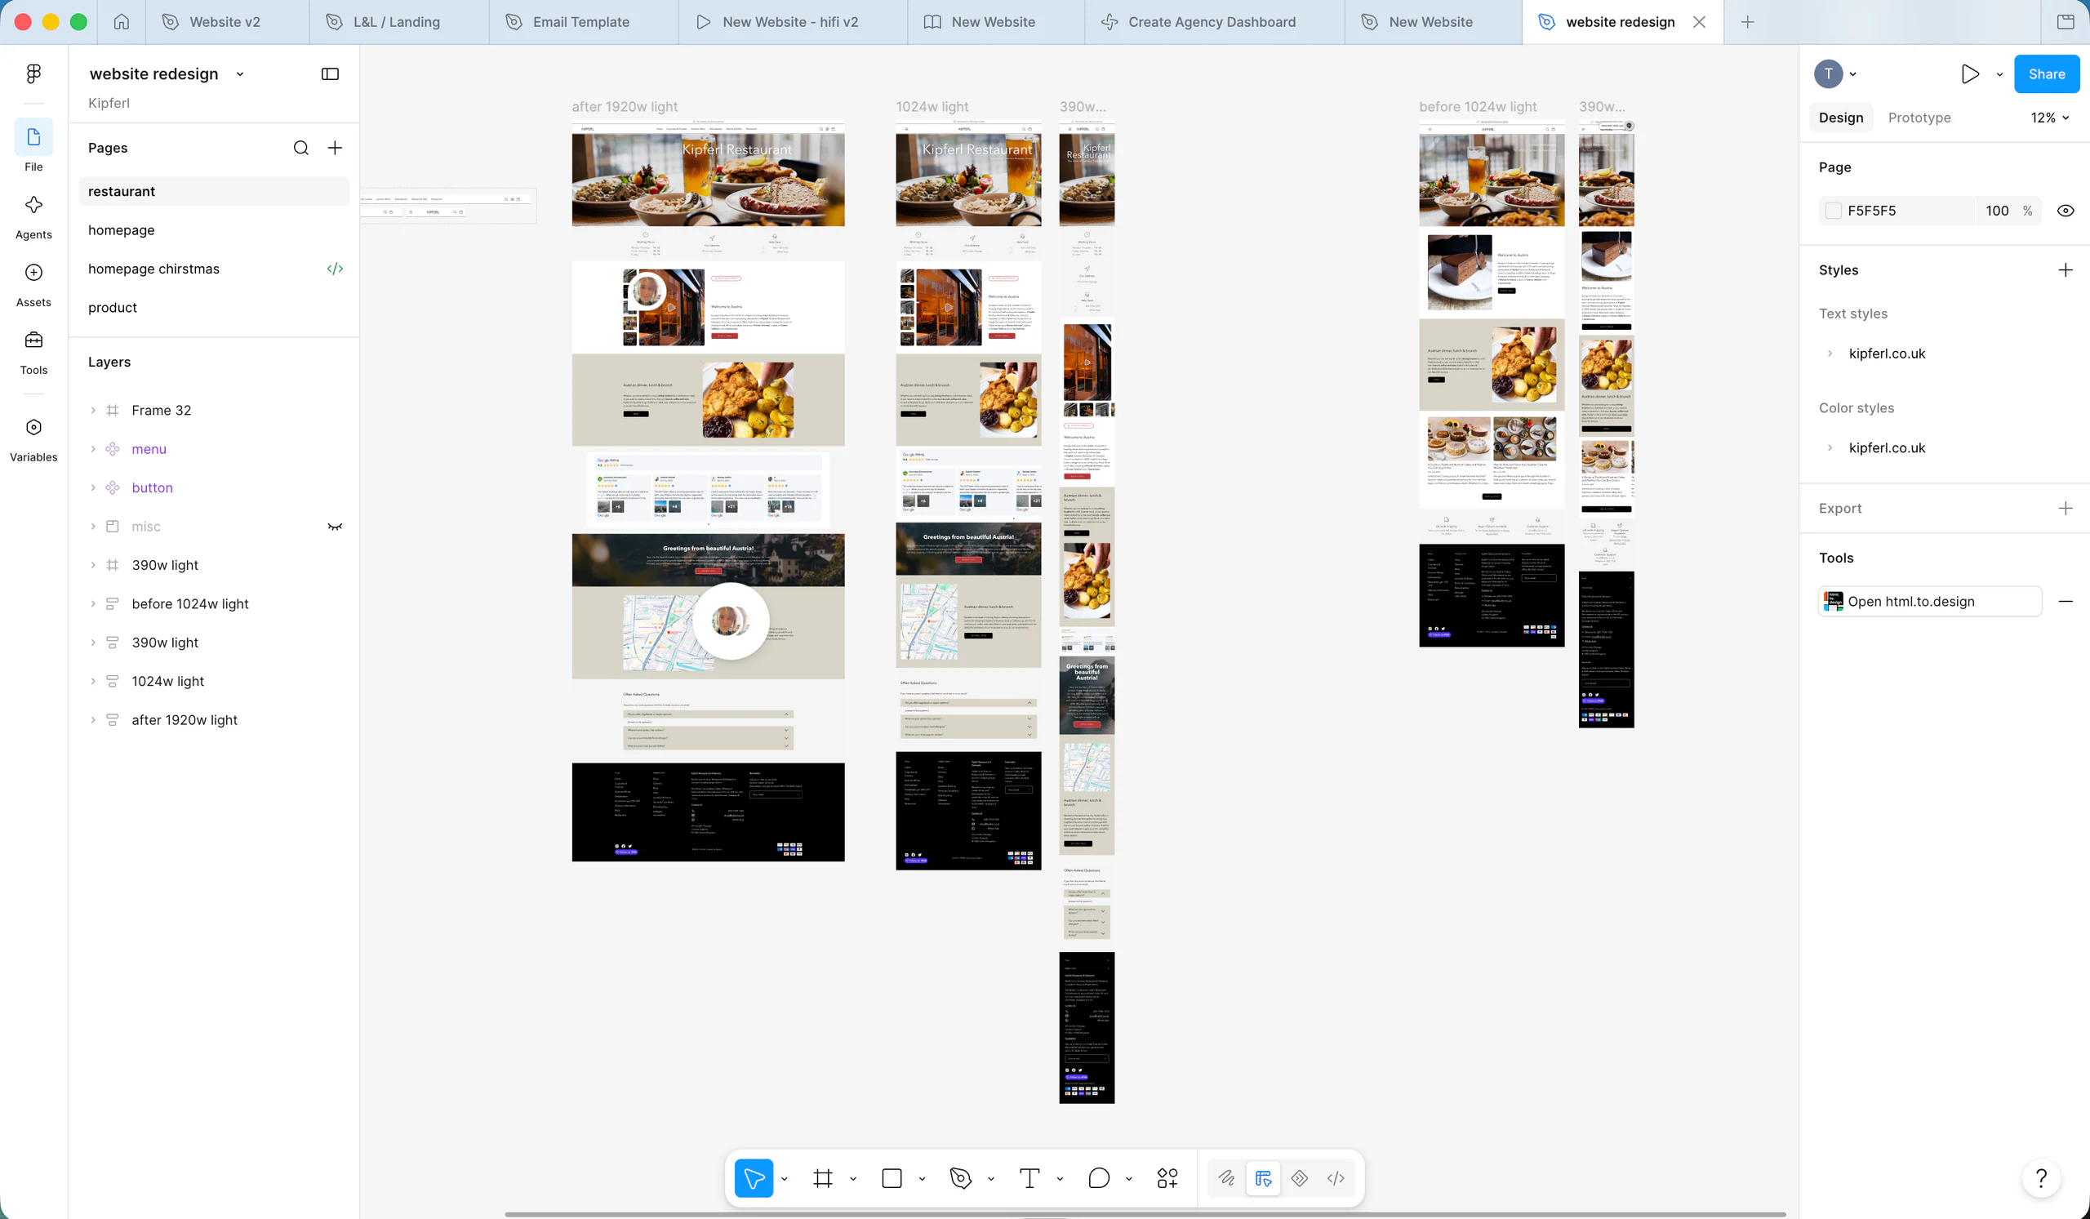The width and height of the screenshot is (2090, 1219).
Task: Select the after 1920w light frame thumbnail
Action: click(709, 491)
